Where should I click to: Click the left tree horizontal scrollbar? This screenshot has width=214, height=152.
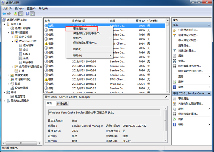[x=21, y=143]
